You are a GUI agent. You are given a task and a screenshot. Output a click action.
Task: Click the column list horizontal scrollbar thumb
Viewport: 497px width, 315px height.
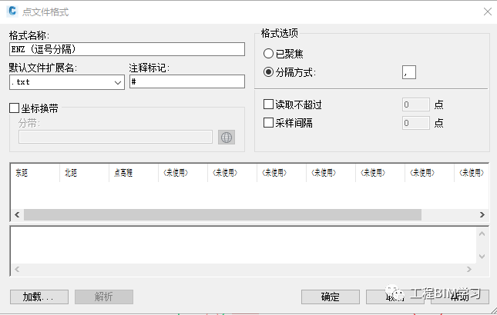223,215
